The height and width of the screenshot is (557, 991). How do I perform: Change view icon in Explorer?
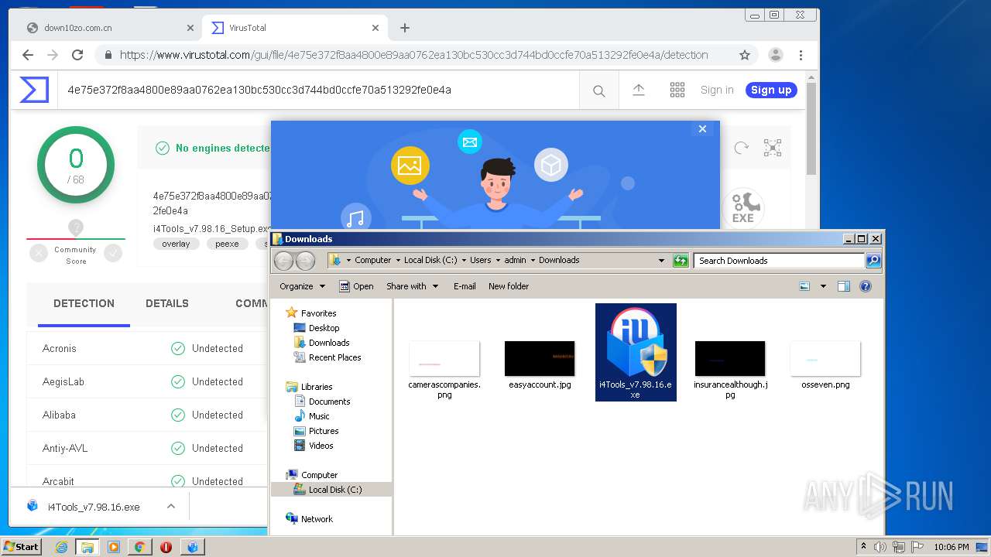pyautogui.click(x=804, y=286)
